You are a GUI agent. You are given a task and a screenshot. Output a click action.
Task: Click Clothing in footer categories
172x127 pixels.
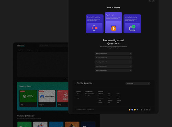click(109, 96)
